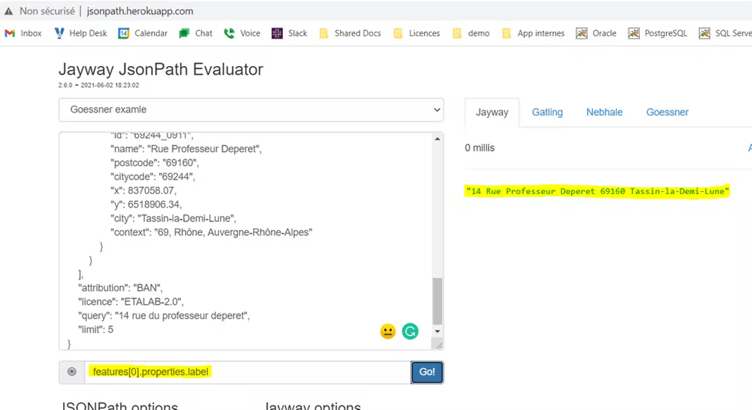Click the JSON textarea resize grip corner
The image size is (752, 410).
439,345
